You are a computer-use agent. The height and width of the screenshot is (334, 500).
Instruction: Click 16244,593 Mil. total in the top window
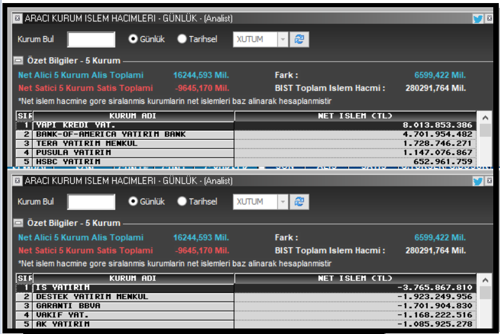click(201, 76)
